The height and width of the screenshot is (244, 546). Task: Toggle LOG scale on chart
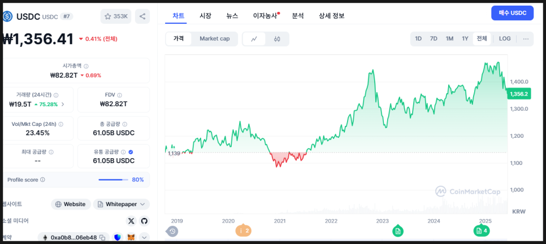[x=505, y=38]
